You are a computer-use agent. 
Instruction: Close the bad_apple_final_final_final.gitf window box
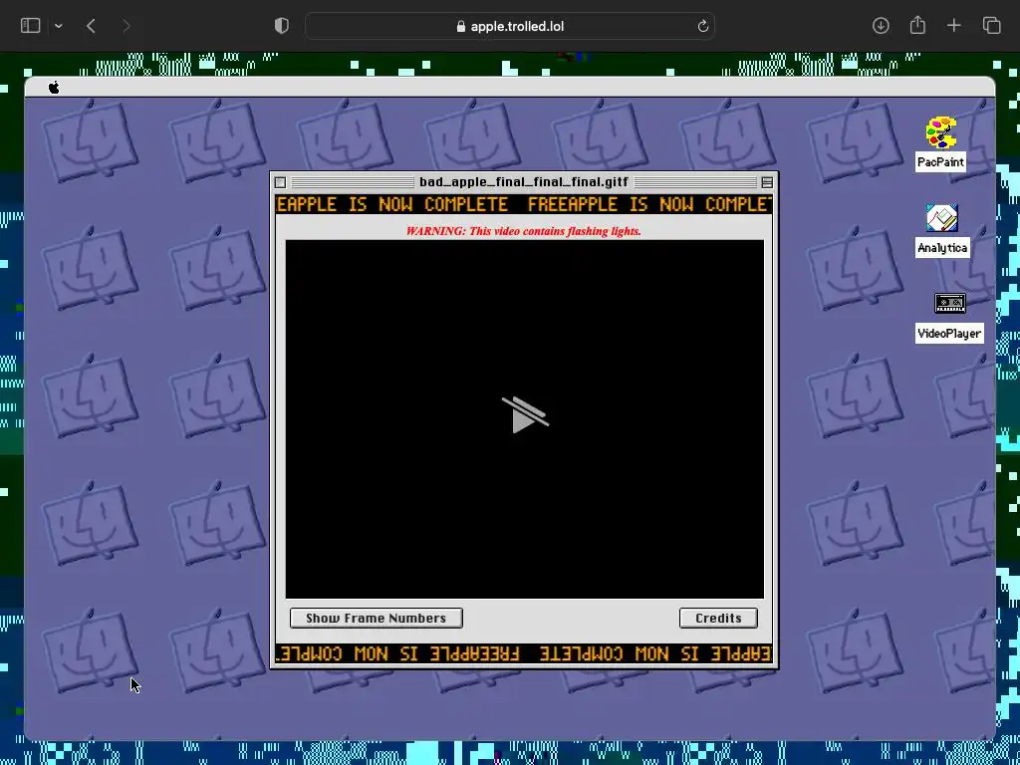(280, 183)
